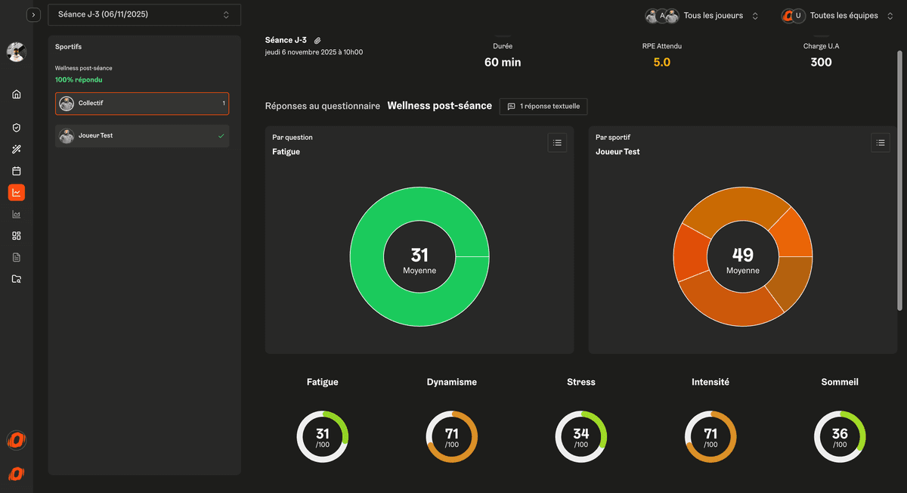
Task: Open the Séance J-3 session dropdown
Action: click(x=144, y=15)
